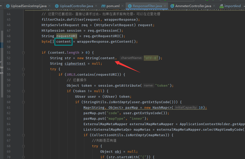Click the class icon on ResponseFilter.java tab
The height and width of the screenshot is (159, 245).
click(x=130, y=6)
